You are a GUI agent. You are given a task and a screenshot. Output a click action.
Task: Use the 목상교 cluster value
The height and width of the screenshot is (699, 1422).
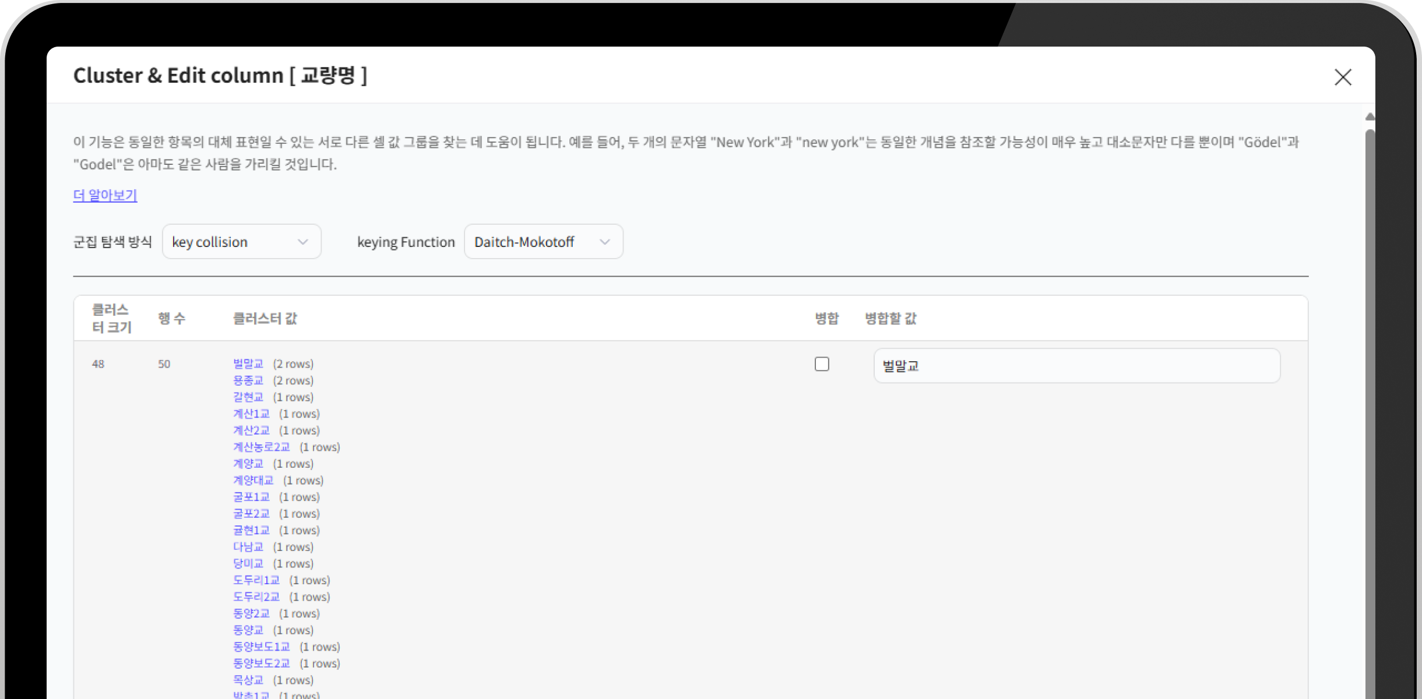pyautogui.click(x=248, y=680)
